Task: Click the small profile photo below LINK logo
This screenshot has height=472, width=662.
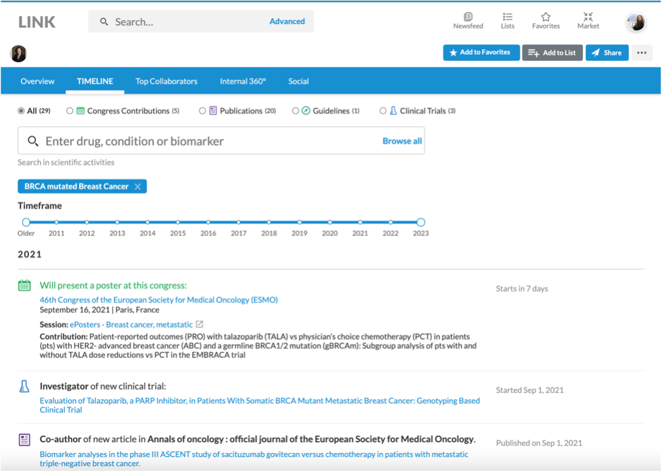Action: [18, 53]
